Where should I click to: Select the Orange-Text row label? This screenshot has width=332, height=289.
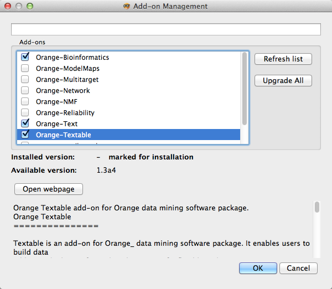[57, 123]
